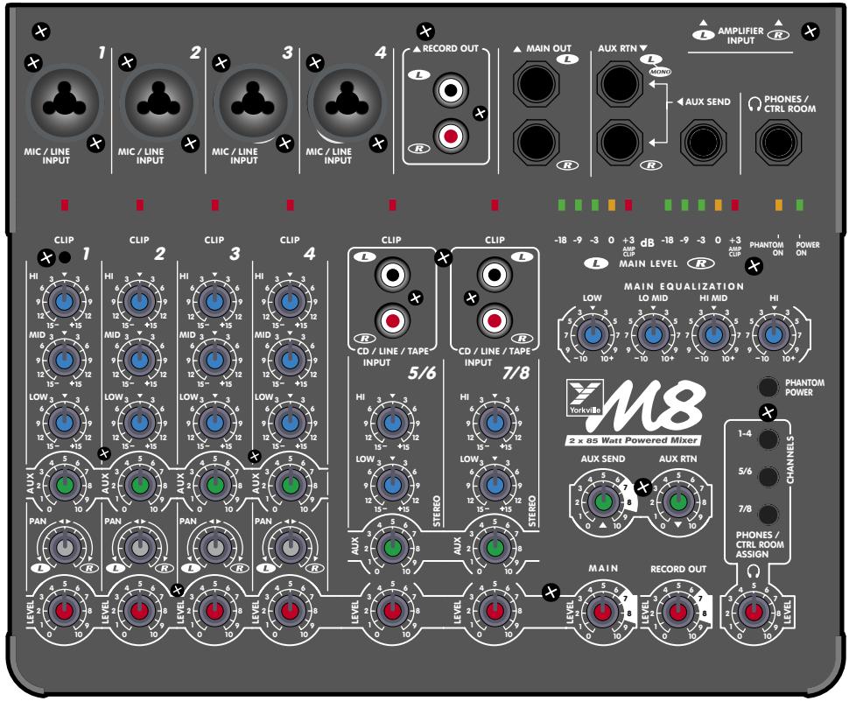Click the Aux RTN left/mono jack
The width and height of the screenshot is (849, 701).
(620, 84)
